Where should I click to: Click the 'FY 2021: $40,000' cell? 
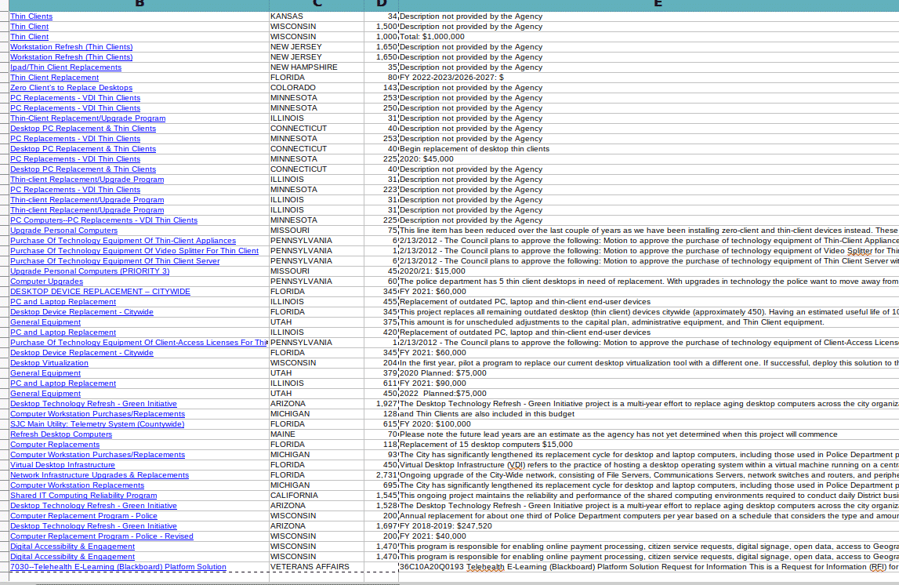(x=648, y=537)
